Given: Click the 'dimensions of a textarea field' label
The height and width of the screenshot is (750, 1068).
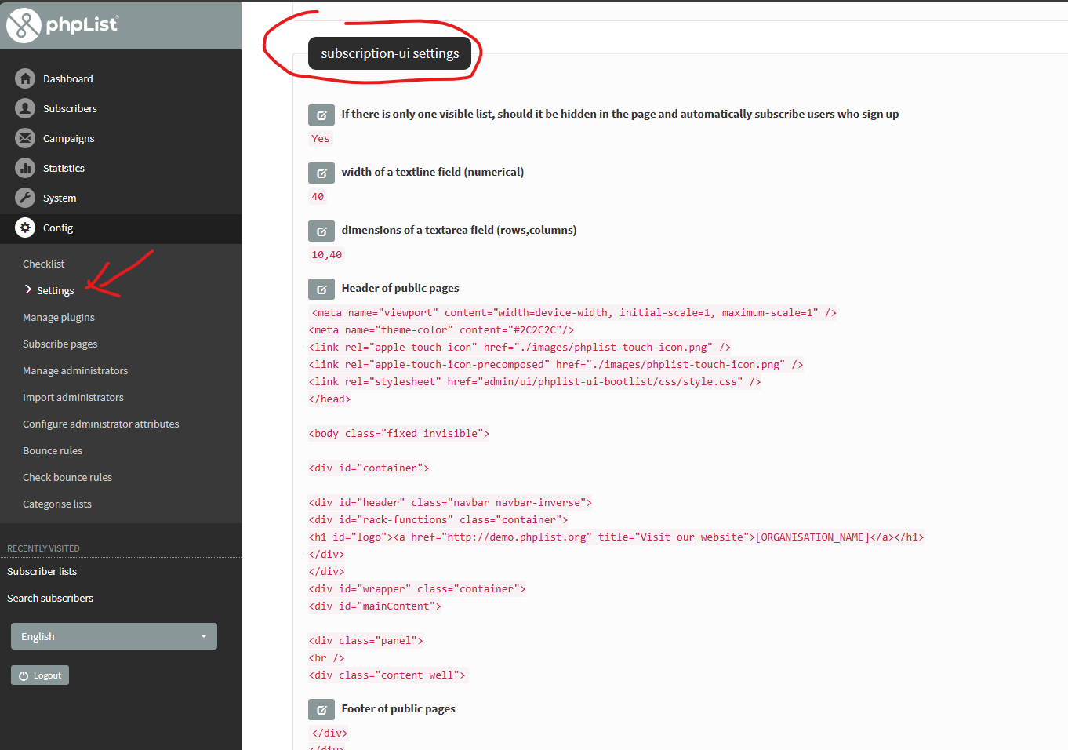Looking at the screenshot, I should pyautogui.click(x=459, y=230).
